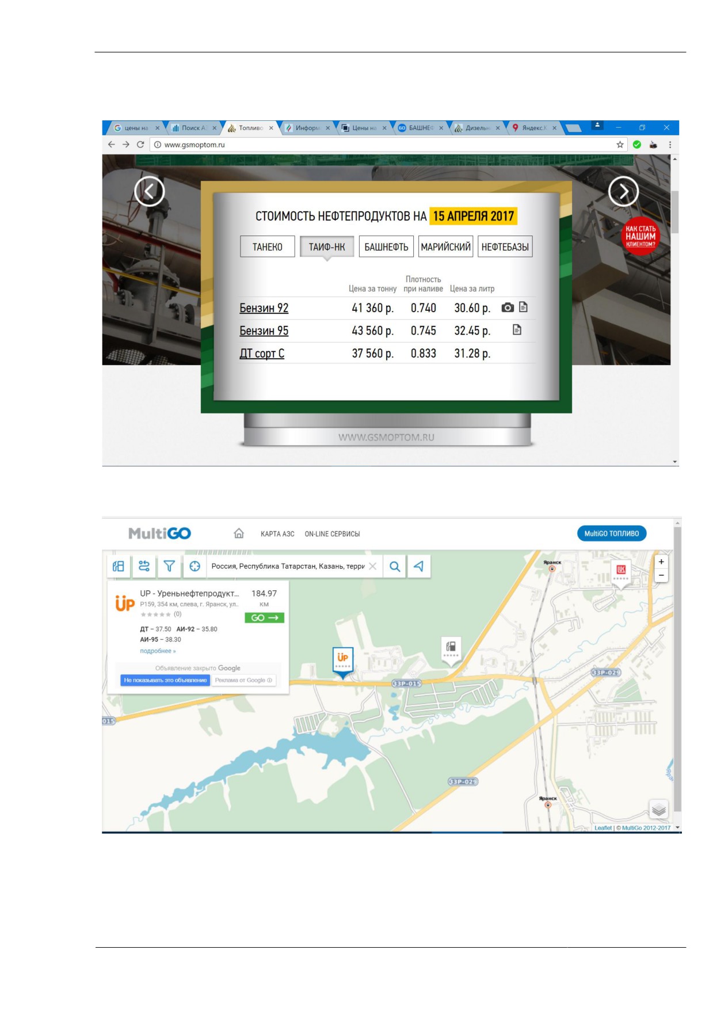Screen dimensions: 713x1010
Task: Open the map layers switcher icon
Action: click(659, 810)
